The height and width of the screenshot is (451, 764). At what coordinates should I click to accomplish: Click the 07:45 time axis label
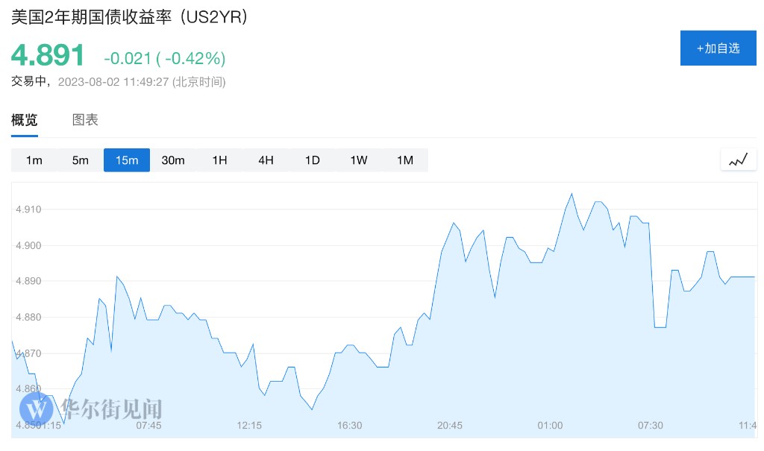148,426
